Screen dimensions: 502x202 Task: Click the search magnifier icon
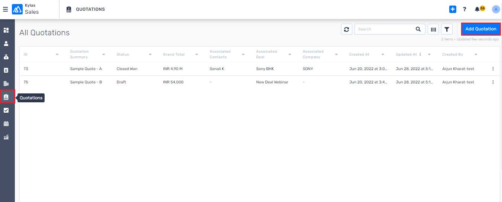[x=418, y=29]
